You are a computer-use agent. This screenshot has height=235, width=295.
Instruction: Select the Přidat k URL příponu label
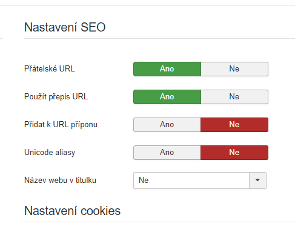[61, 125]
